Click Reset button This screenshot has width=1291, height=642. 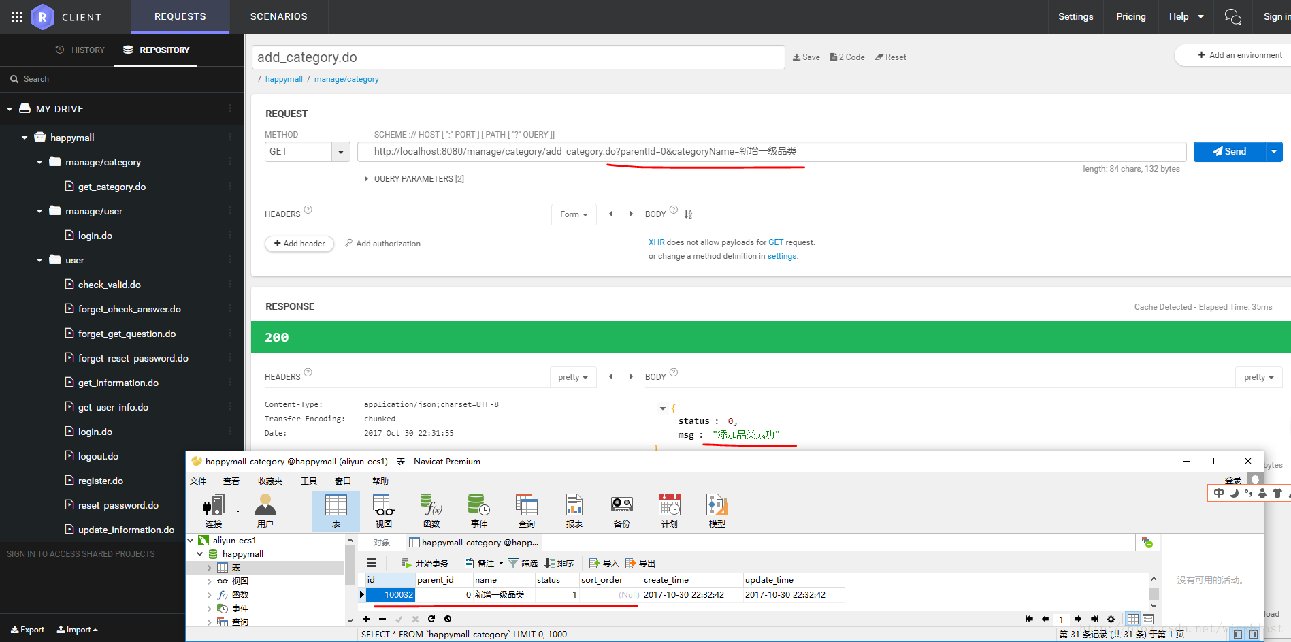tap(891, 57)
